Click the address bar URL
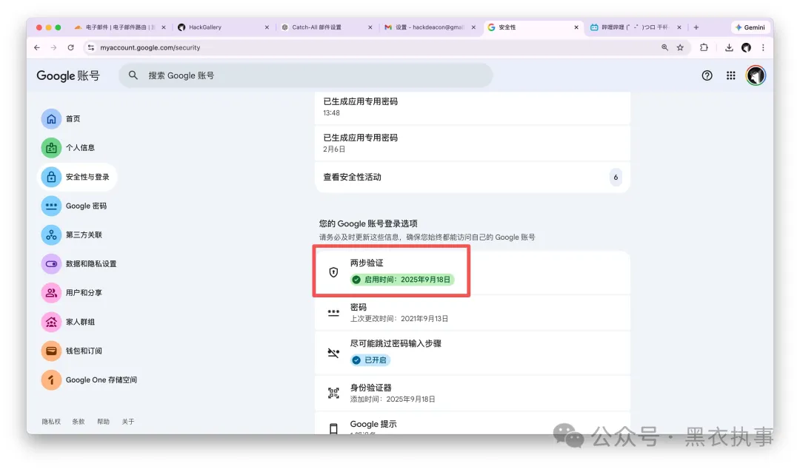 pos(150,47)
